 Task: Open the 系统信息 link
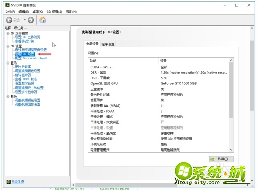coord(18,182)
